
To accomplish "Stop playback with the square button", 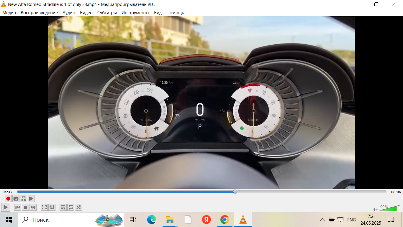I will coord(25,207).
